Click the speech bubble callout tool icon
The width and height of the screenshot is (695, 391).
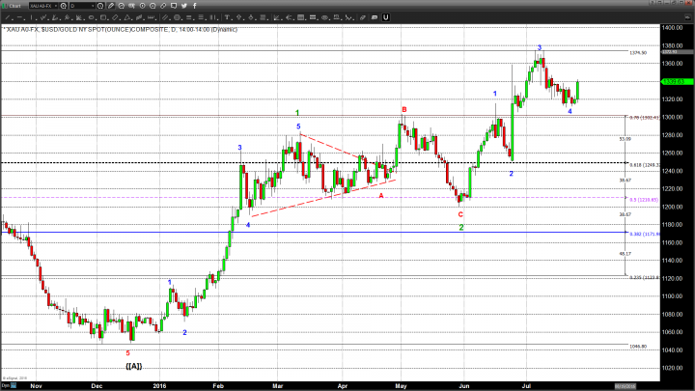(x=375, y=17)
